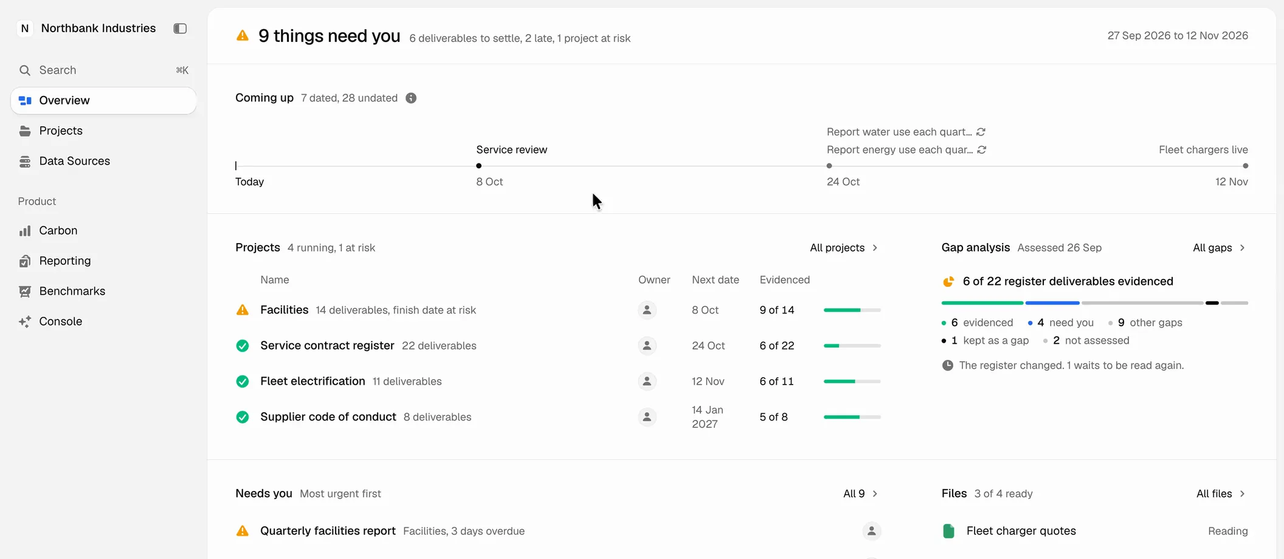Click Facilities row warning icon
The height and width of the screenshot is (559, 1284).
coord(243,310)
